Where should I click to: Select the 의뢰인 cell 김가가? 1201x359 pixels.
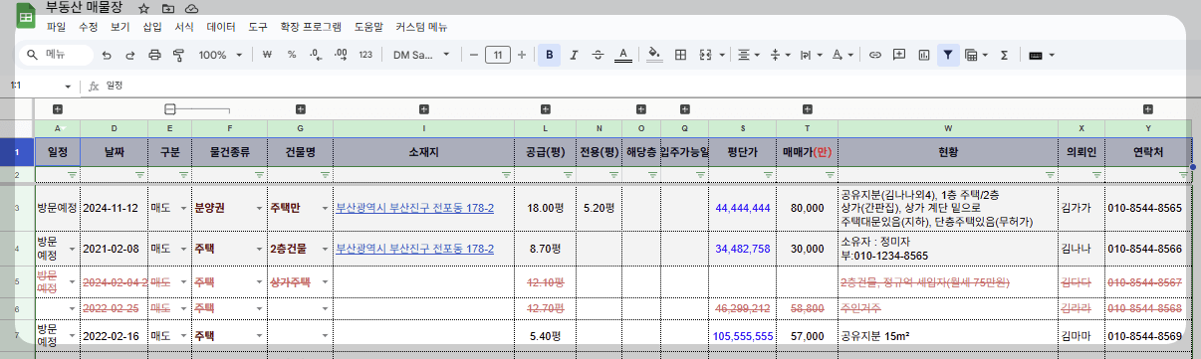(1081, 209)
